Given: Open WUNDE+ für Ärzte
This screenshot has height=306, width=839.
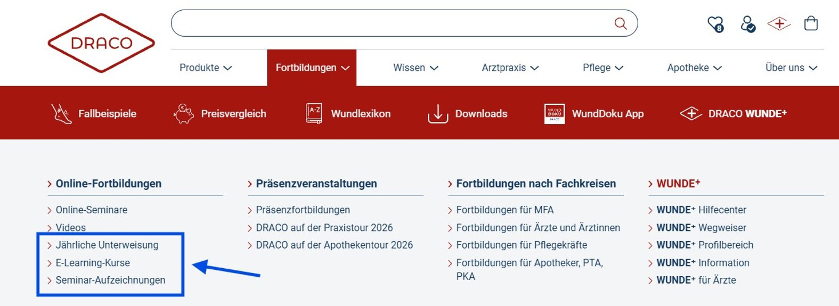Looking at the screenshot, I should (696, 280).
